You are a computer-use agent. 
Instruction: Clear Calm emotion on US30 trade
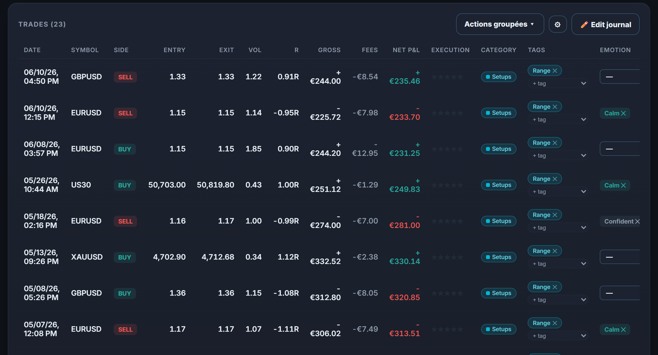[x=623, y=185]
